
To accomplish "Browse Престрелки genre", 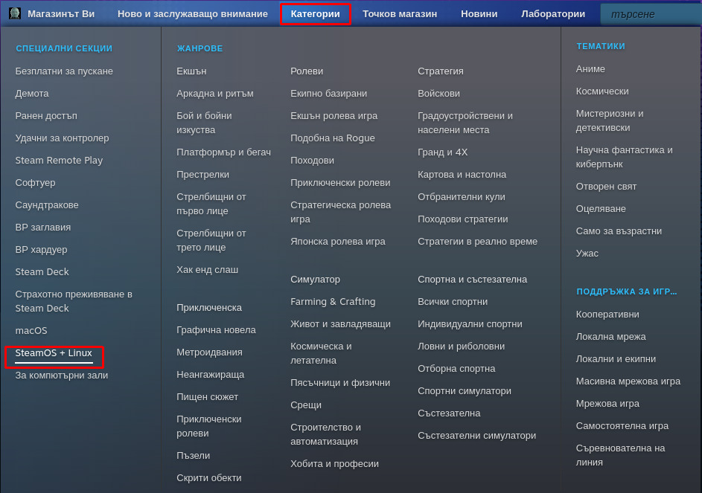I will coord(202,175).
